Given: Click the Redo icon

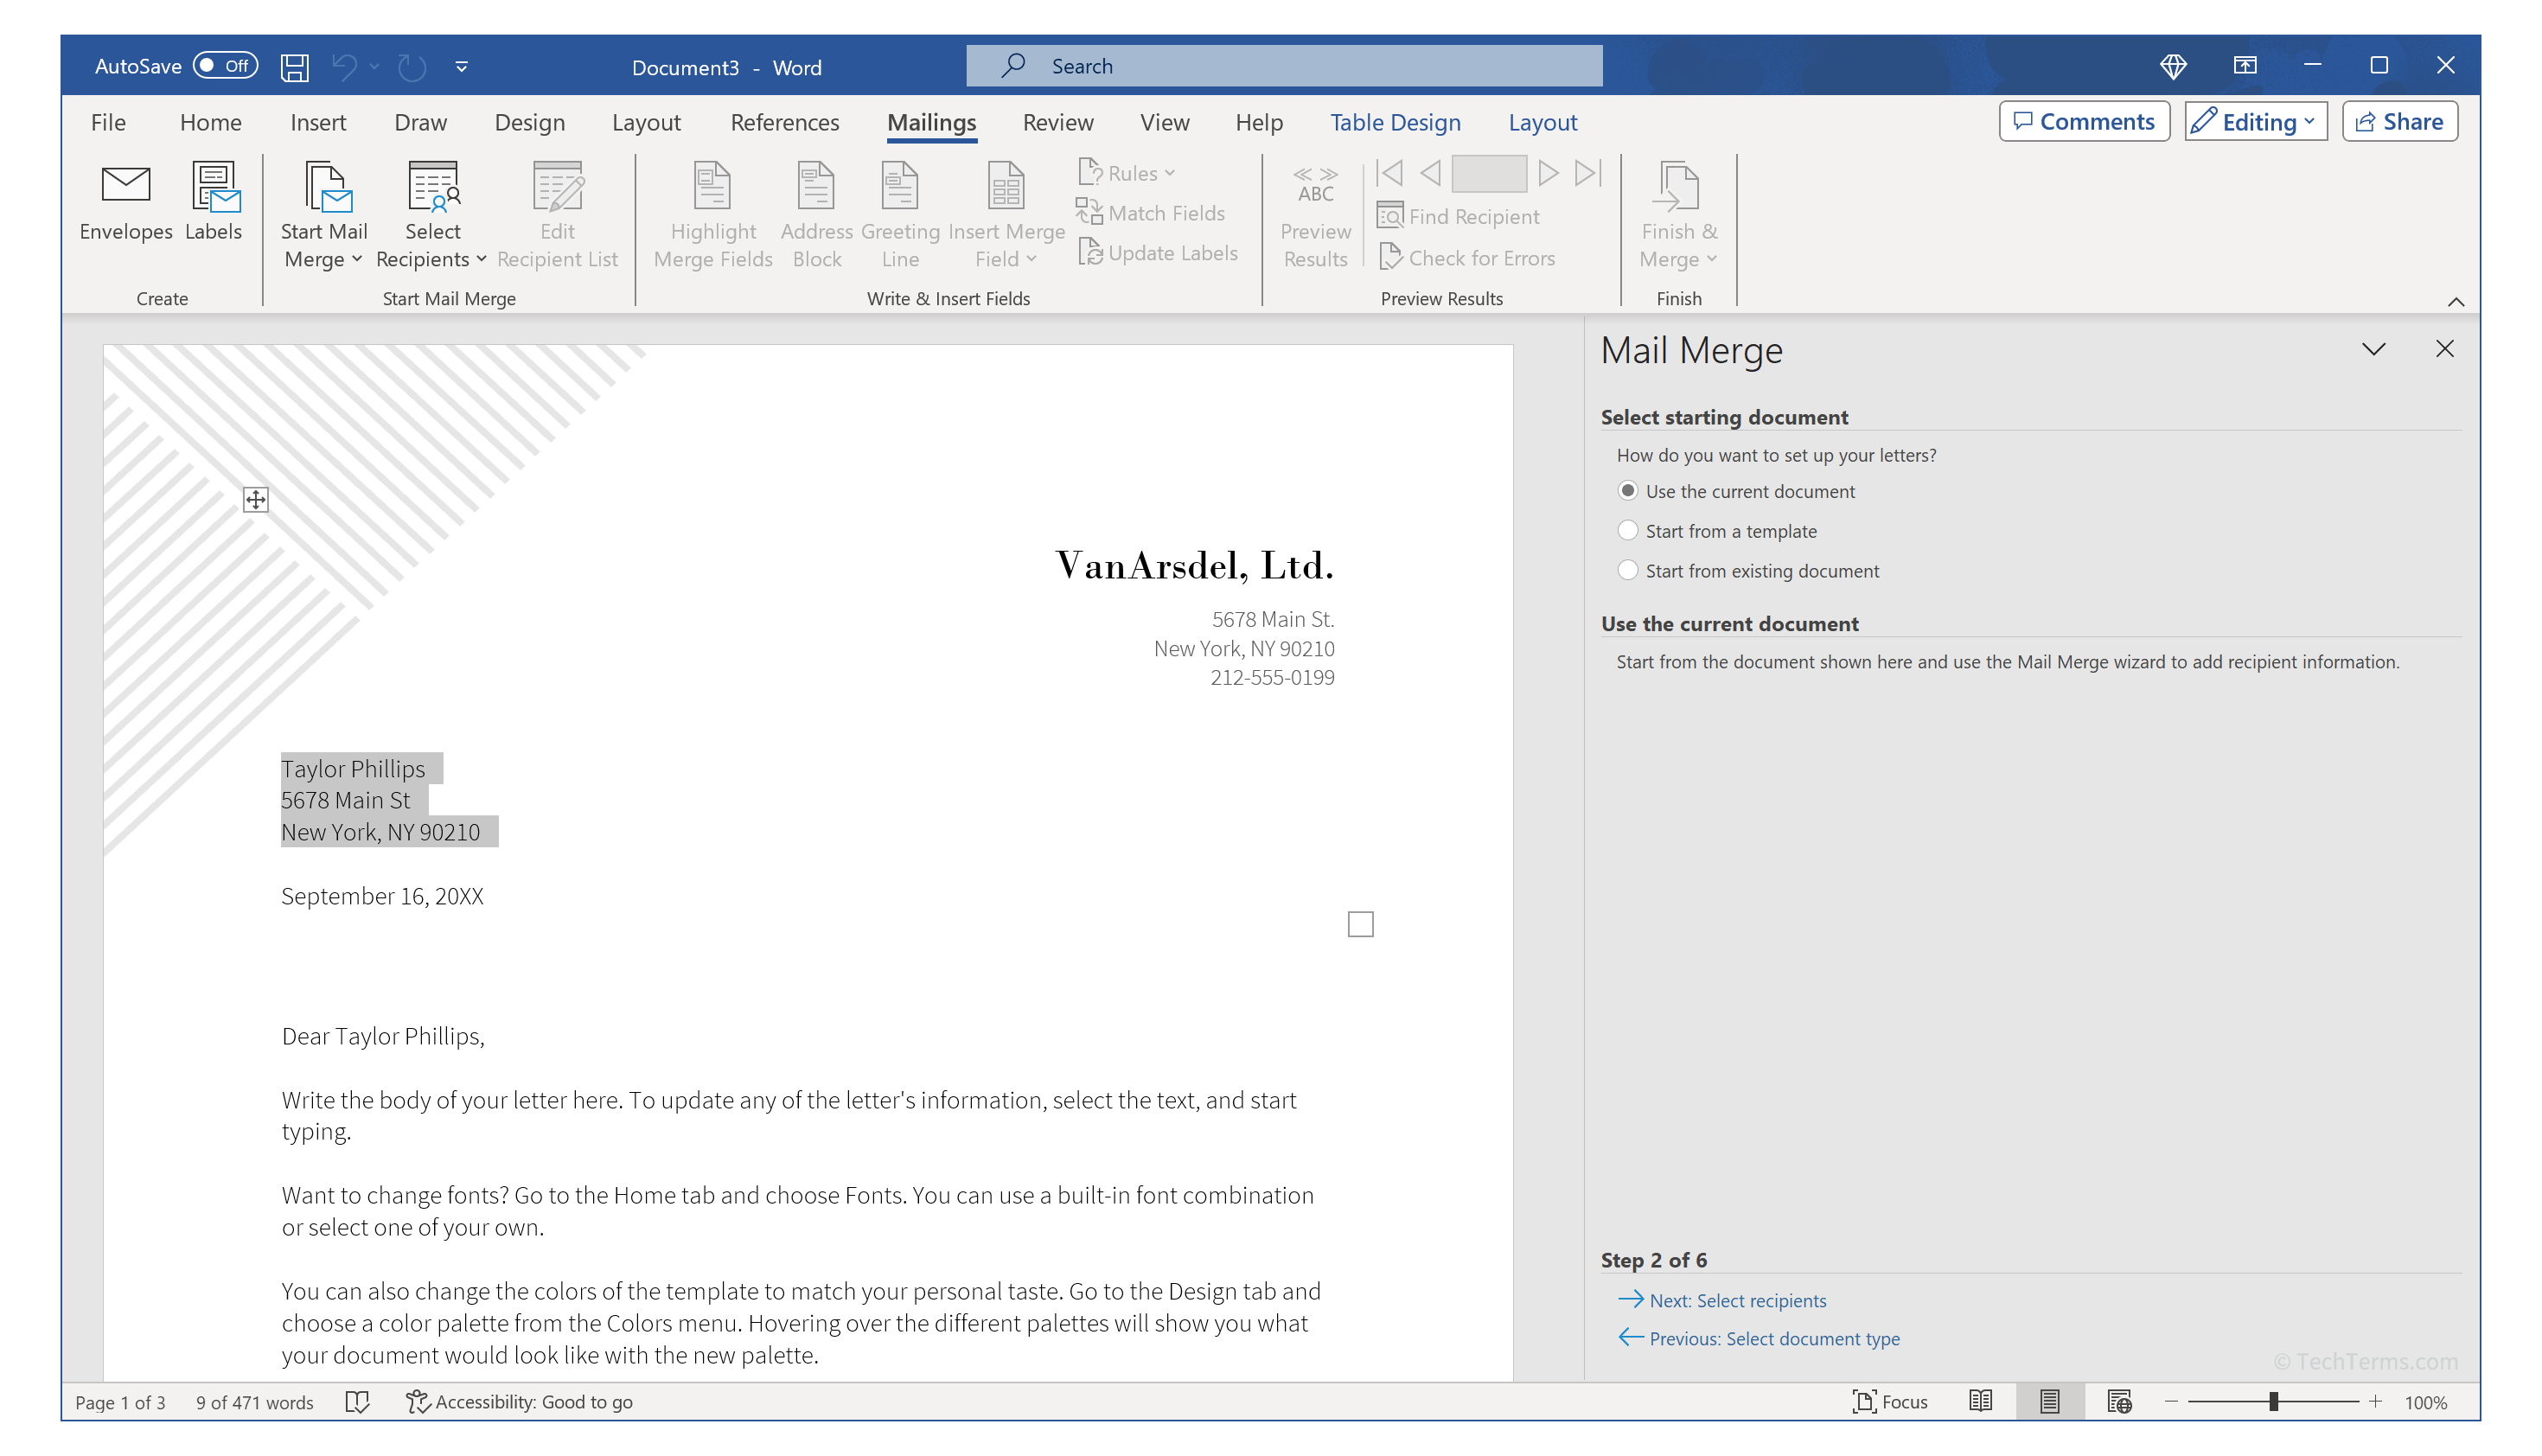Looking at the screenshot, I should point(412,66).
